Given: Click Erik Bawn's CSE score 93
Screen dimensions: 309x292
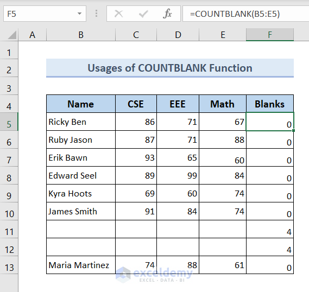Looking at the screenshot, I should 136,157.
